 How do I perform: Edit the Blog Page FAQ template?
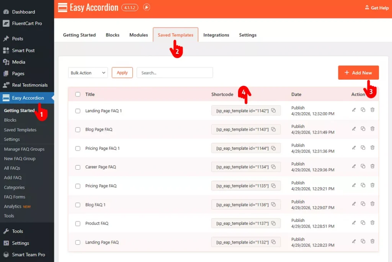tap(354, 129)
